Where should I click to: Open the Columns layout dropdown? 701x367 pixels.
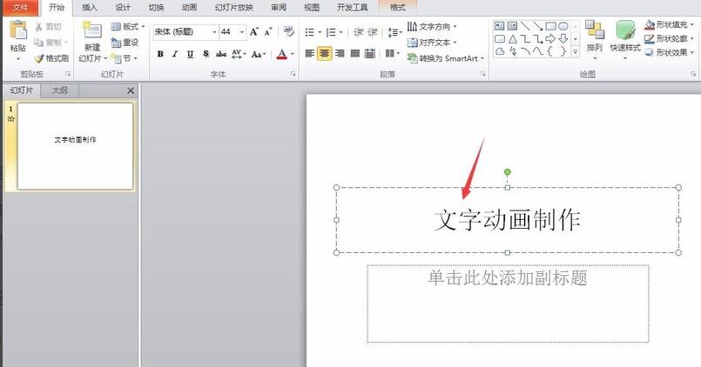click(x=392, y=54)
